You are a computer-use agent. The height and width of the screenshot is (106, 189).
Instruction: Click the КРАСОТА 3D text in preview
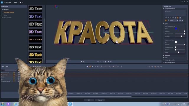click(104, 32)
